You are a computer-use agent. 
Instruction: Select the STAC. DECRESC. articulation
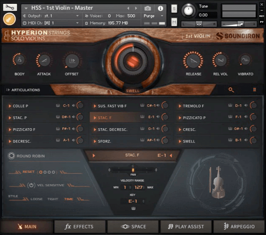click(x=113, y=129)
